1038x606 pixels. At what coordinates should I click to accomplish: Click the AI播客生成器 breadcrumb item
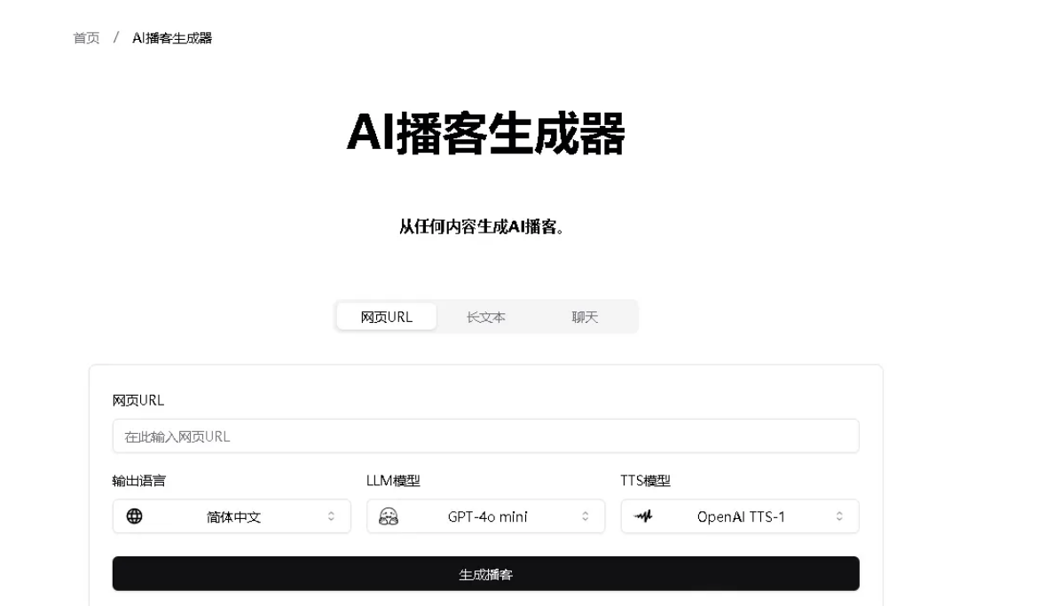174,37
